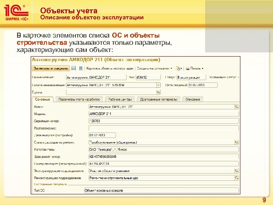Click the empty Расположение field
The height and width of the screenshot is (205, 273).
[164, 128]
